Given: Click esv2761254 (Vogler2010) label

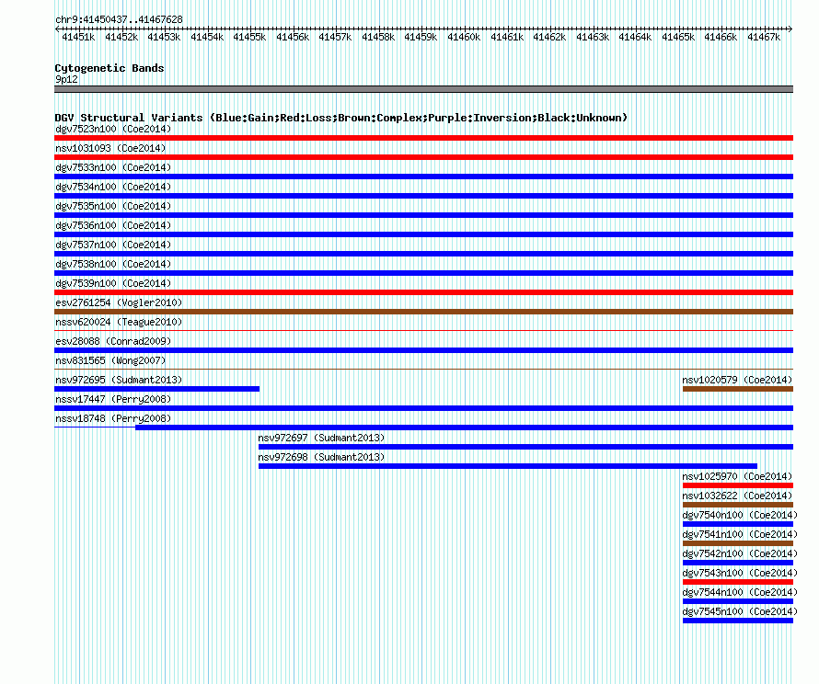Looking at the screenshot, I should pyautogui.click(x=119, y=302).
